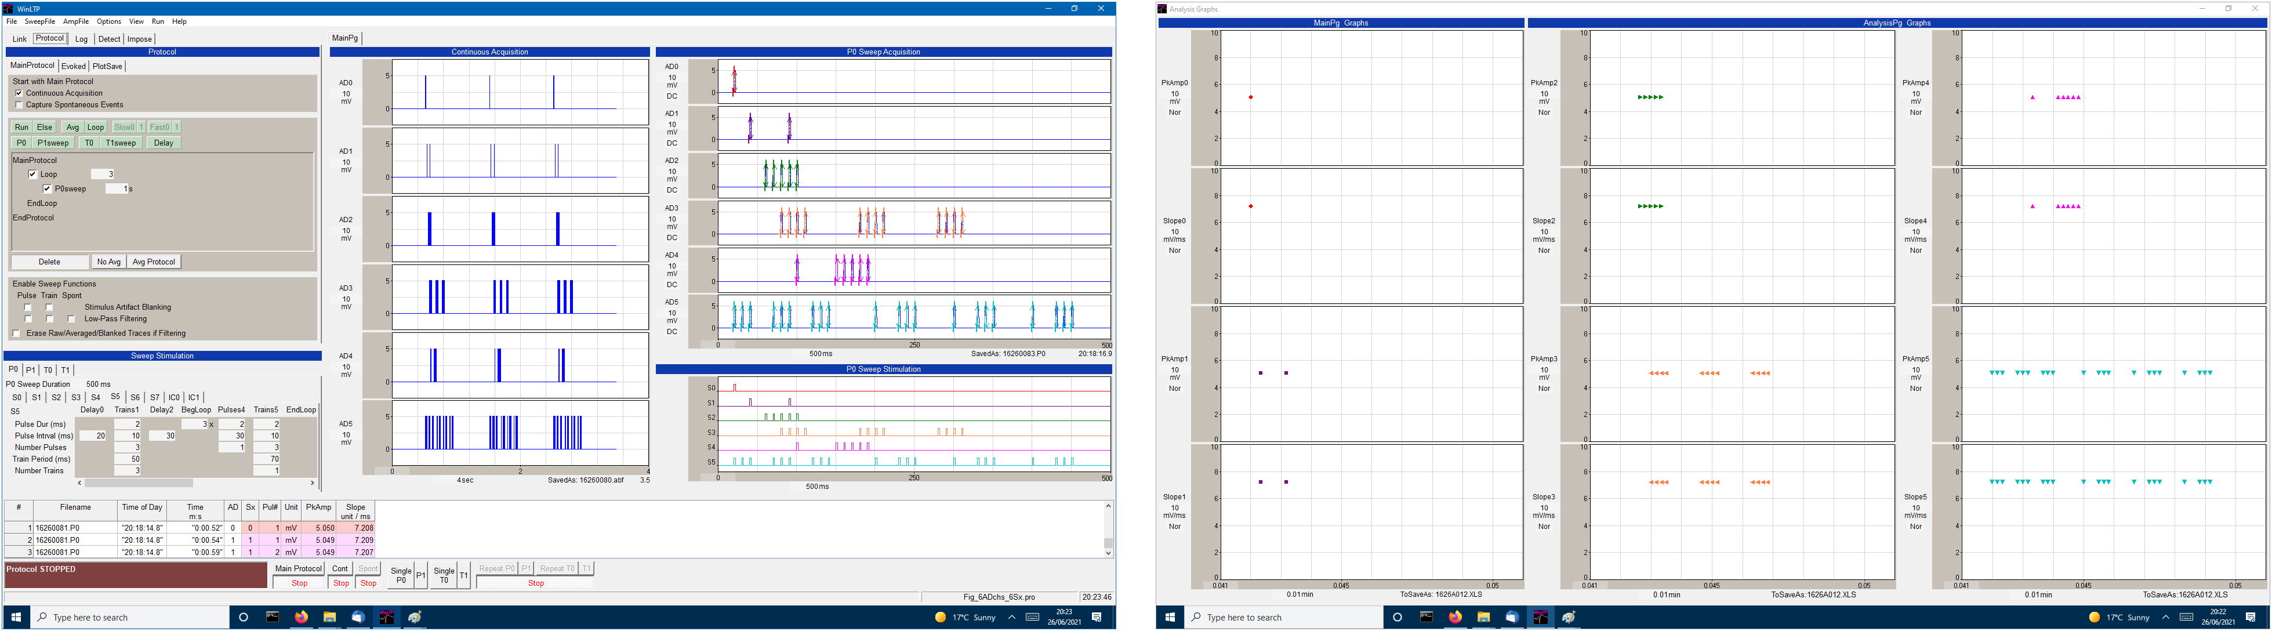2272x631 pixels.
Task: Open the Paint icon in the WinLTP screen's taskbar
Action: [x=415, y=617]
